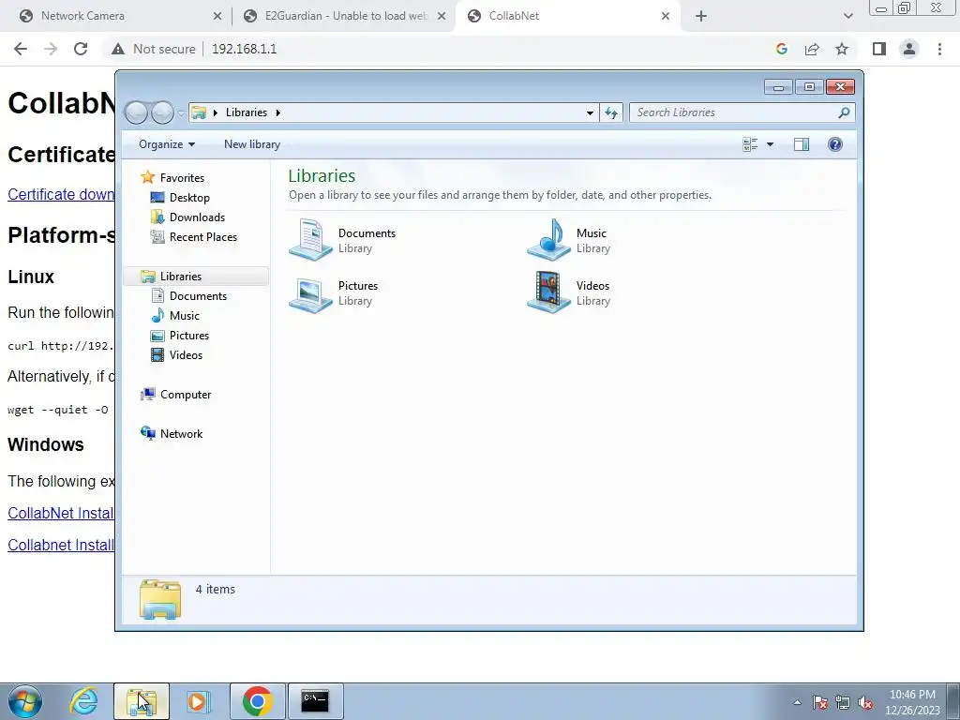Open the Organize dropdown menu
Screen dimensions: 960x720
point(167,144)
